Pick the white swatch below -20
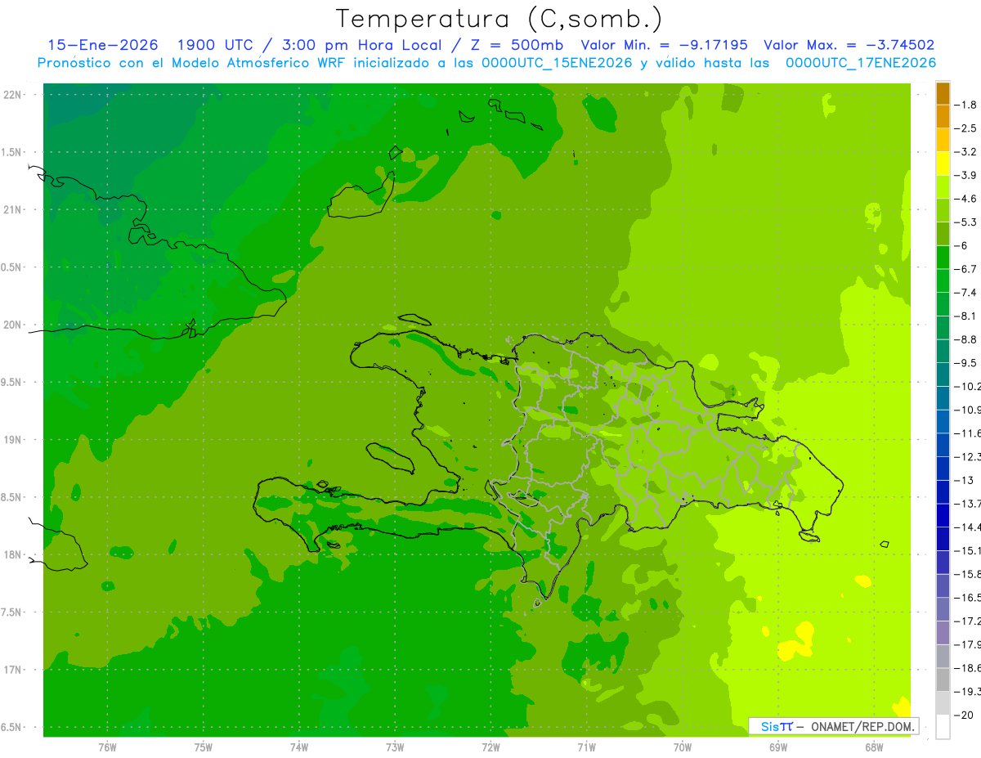981x758 pixels. point(943,727)
